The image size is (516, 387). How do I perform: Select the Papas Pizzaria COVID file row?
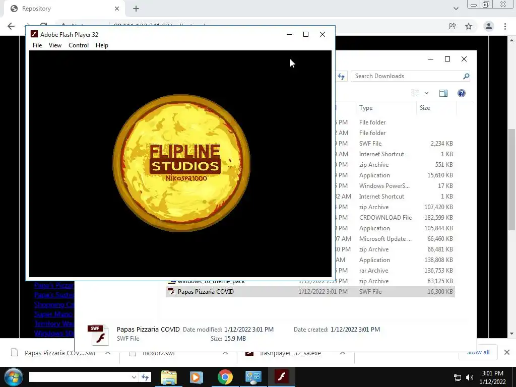coord(310,292)
